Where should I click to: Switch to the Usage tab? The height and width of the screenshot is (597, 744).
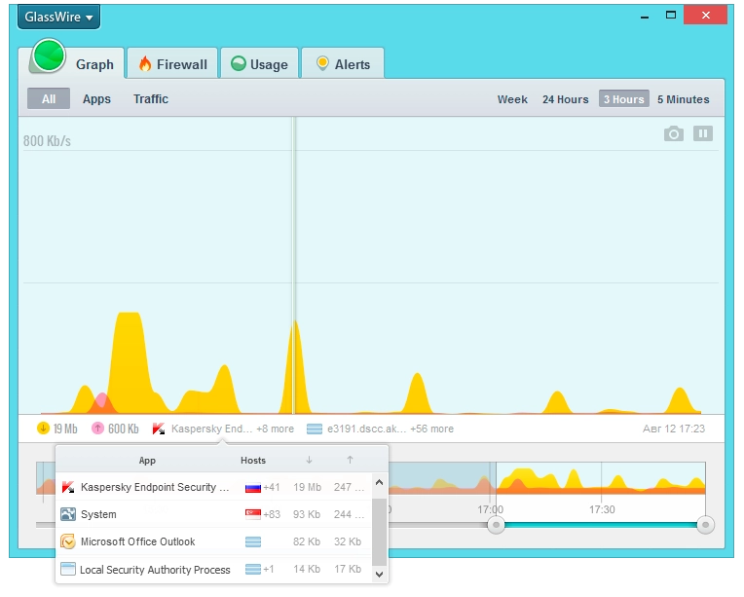tap(260, 63)
